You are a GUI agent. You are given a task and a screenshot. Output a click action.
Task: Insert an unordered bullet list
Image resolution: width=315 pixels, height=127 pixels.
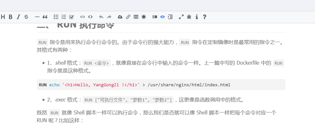click(56, 17)
